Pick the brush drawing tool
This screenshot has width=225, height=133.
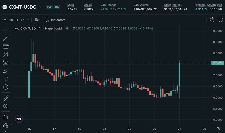point(6,71)
